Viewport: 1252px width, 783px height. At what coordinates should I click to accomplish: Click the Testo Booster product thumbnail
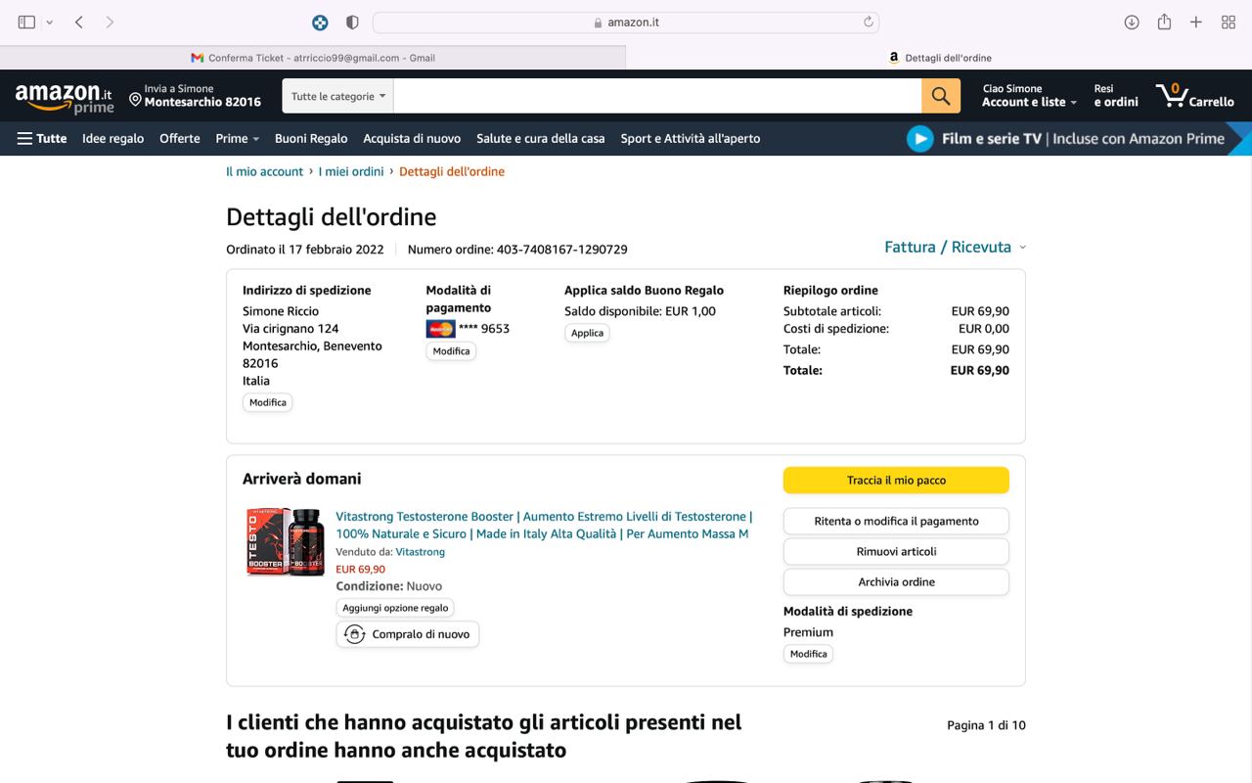(x=285, y=541)
